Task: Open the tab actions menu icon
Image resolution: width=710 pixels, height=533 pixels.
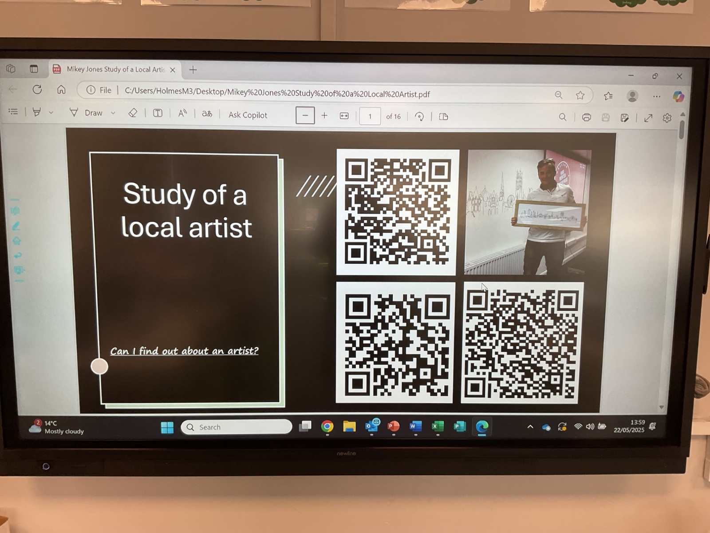Action: click(x=34, y=69)
